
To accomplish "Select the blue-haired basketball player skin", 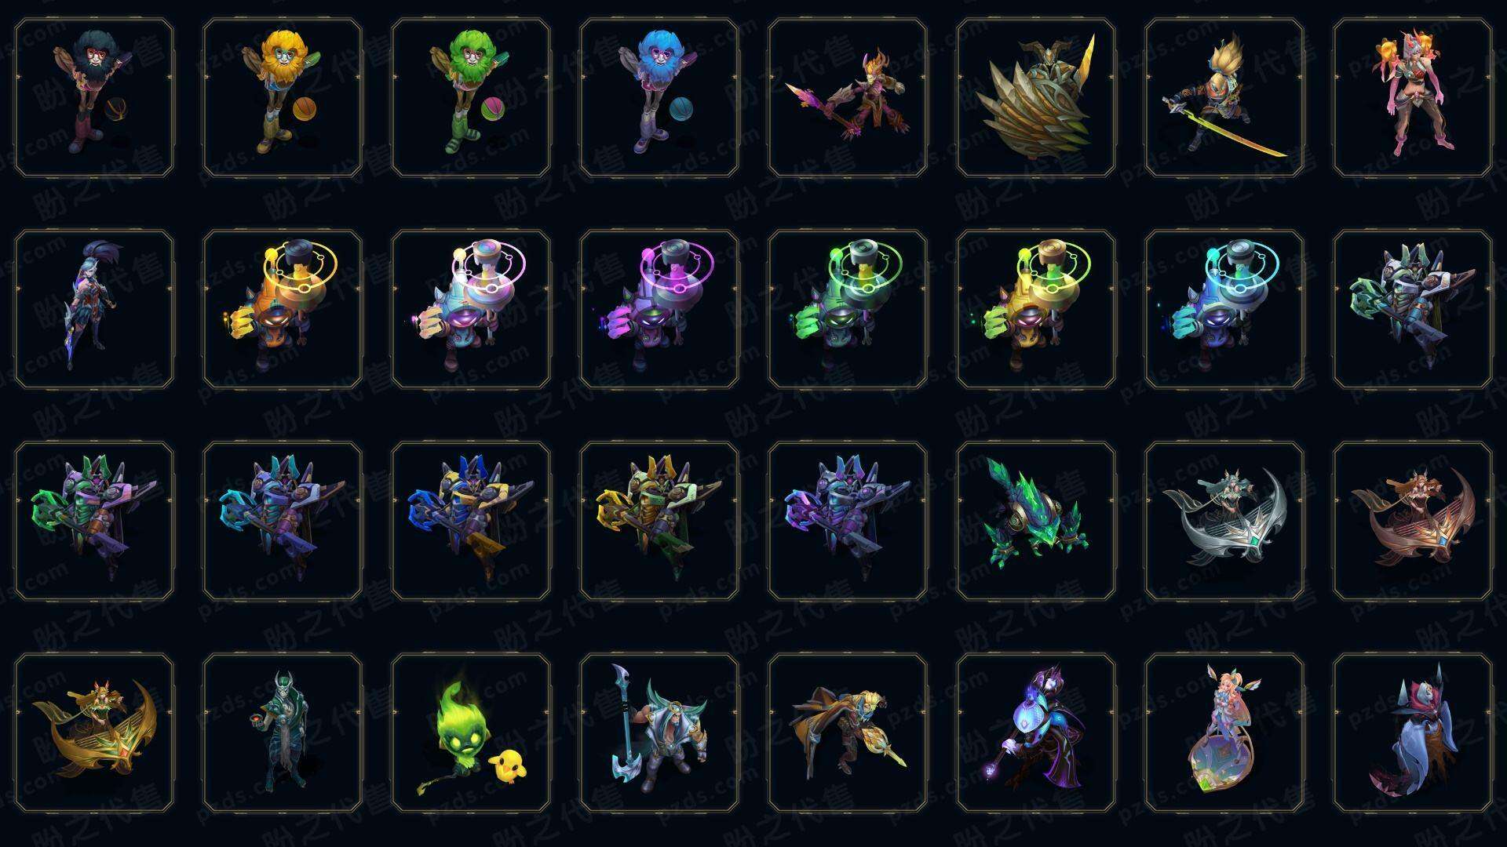I will [659, 98].
